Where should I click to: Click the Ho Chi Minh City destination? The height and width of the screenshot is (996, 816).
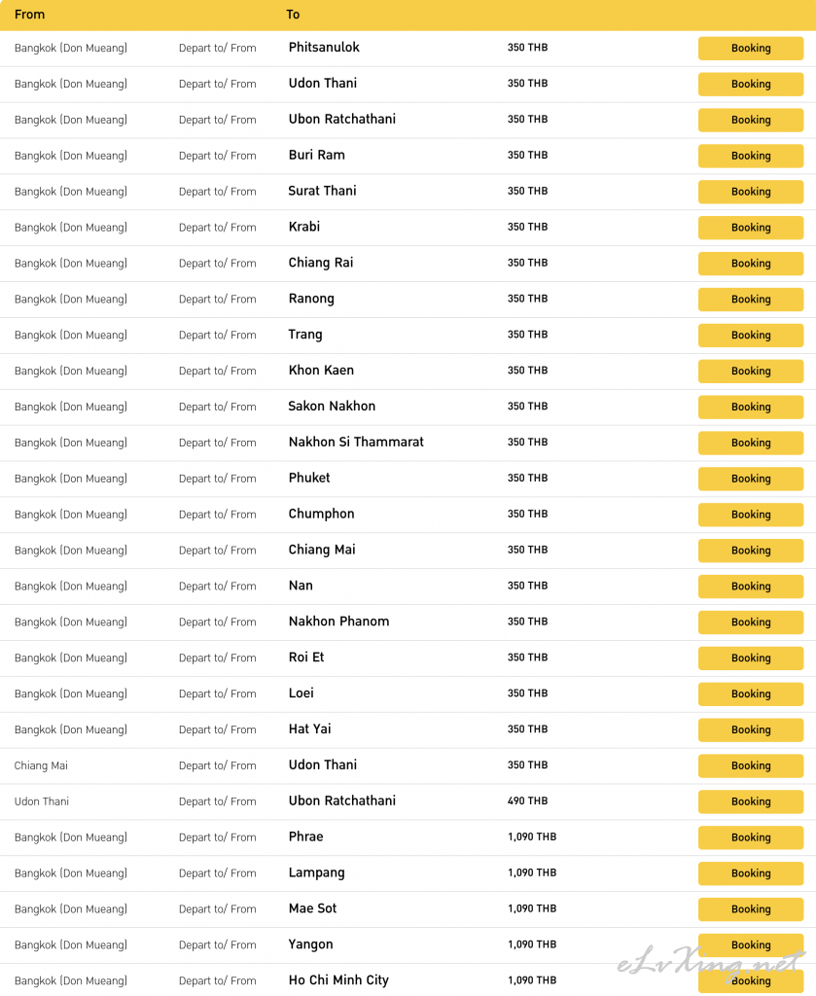click(x=338, y=980)
